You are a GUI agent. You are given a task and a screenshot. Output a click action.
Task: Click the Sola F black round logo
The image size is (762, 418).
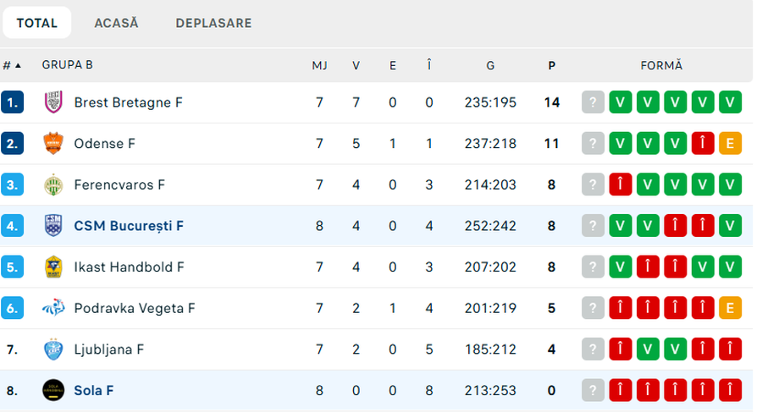click(x=53, y=390)
